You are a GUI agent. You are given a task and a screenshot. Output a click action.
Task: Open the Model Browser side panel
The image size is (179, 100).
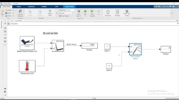click(x=1, y=24)
